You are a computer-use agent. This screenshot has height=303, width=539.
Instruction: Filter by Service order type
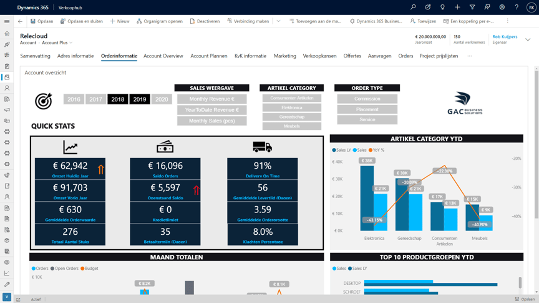point(367,119)
